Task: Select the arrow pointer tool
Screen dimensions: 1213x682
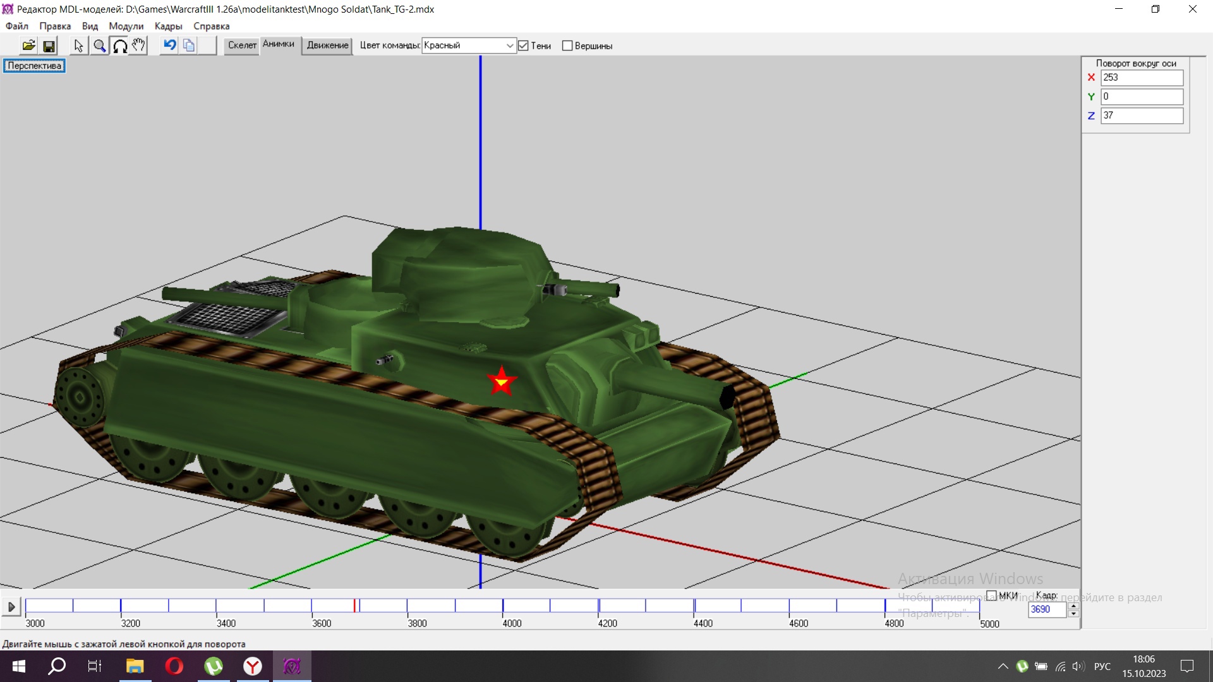Action: pyautogui.click(x=78, y=45)
